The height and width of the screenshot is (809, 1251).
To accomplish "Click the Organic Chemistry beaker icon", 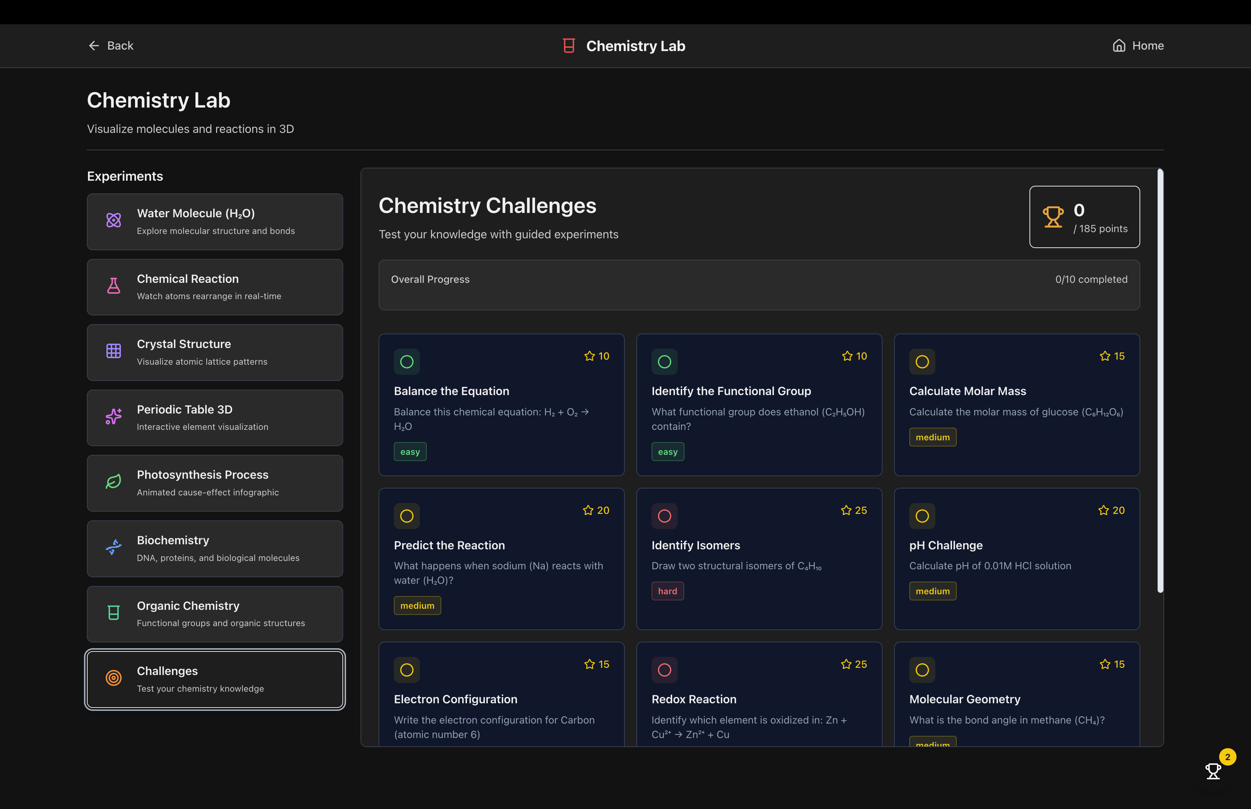I will click(113, 612).
